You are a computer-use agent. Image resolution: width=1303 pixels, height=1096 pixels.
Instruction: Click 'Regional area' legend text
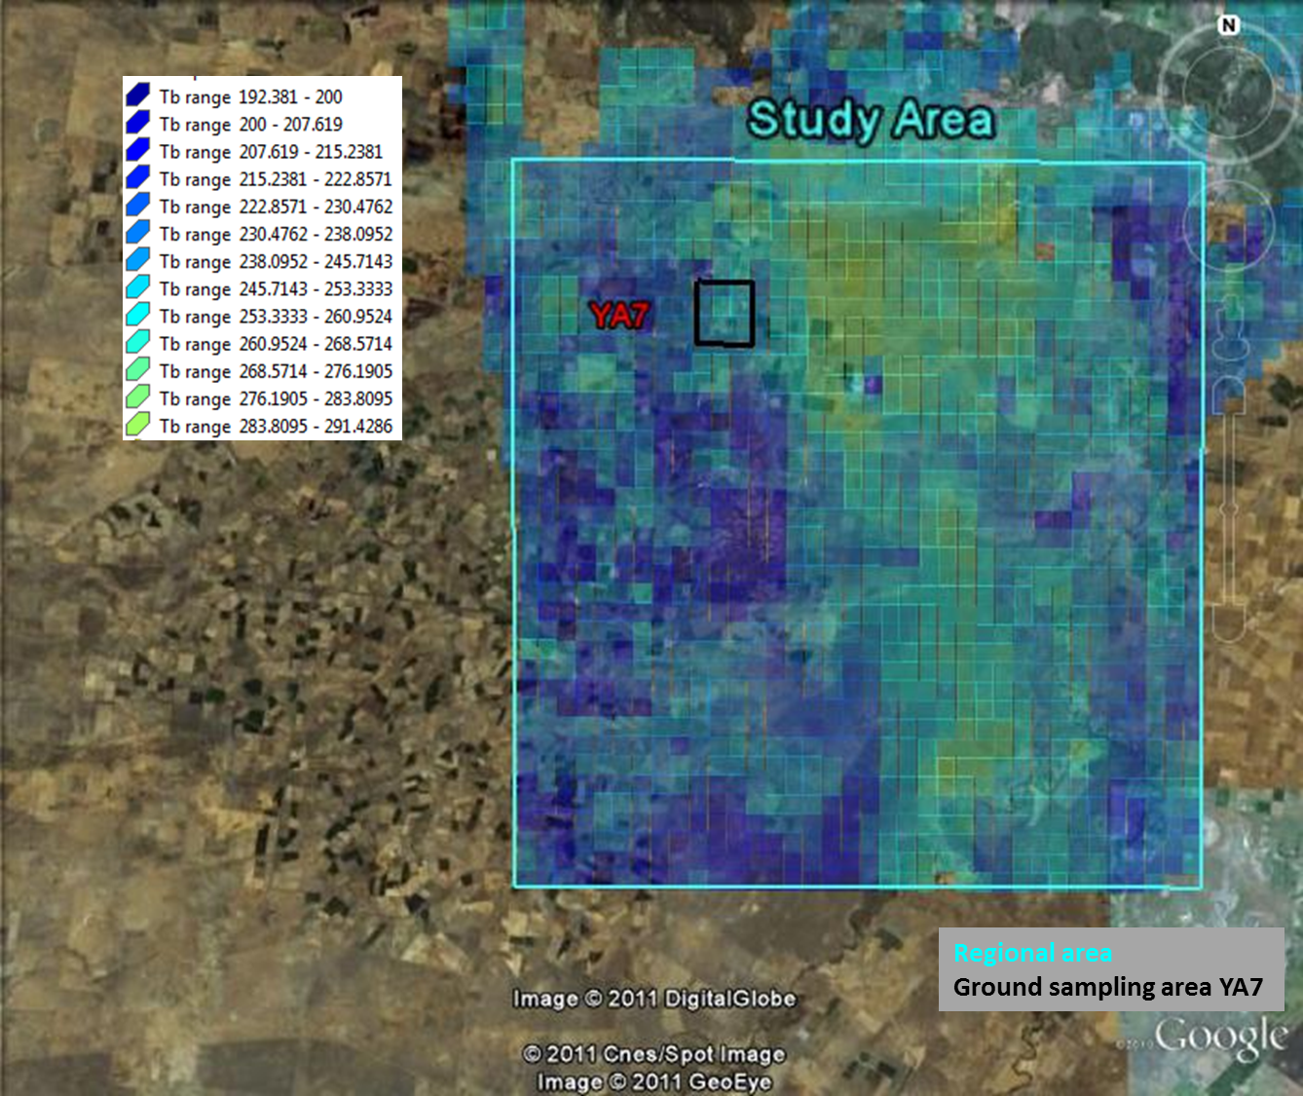1032,953
